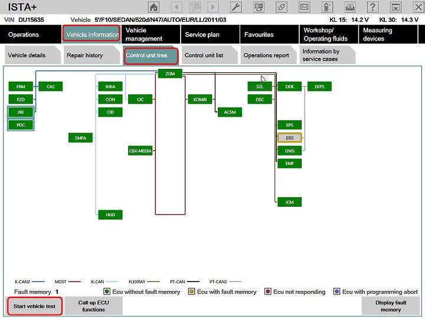Click Call up ECU functions button
Screen dimensions: 425x318
[x=93, y=306]
